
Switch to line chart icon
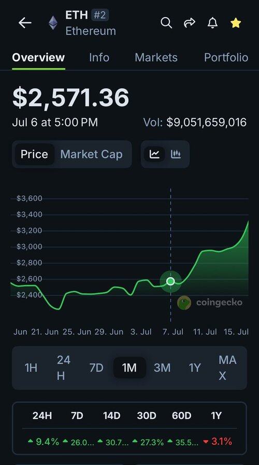(154, 154)
